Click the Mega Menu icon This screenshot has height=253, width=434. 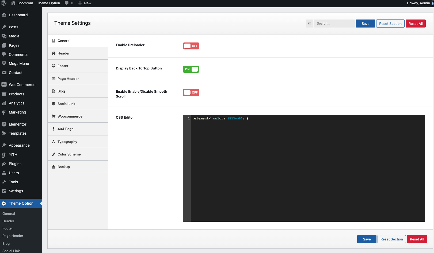point(4,64)
